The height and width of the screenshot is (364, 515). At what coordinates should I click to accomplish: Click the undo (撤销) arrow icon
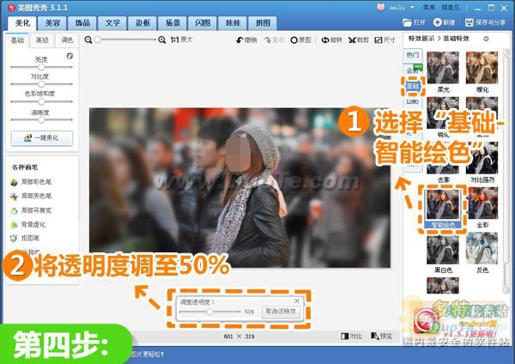pyautogui.click(x=245, y=40)
